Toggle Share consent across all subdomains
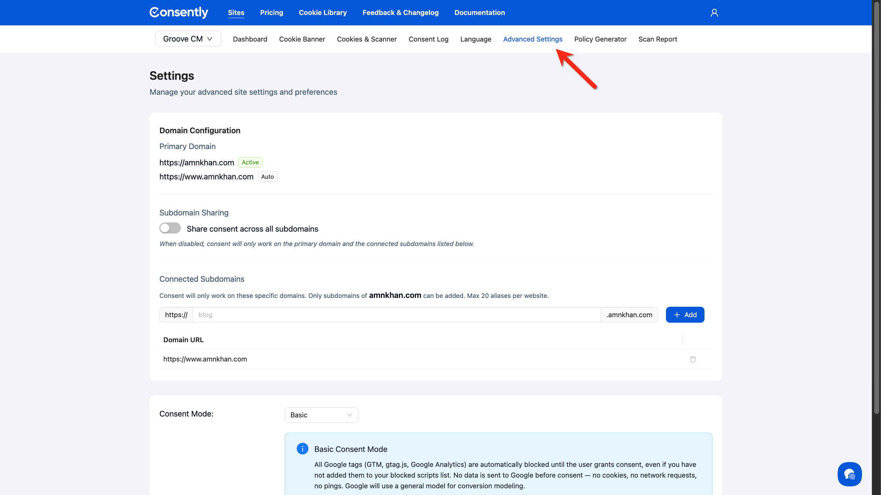The width and height of the screenshot is (881, 495). click(x=170, y=228)
